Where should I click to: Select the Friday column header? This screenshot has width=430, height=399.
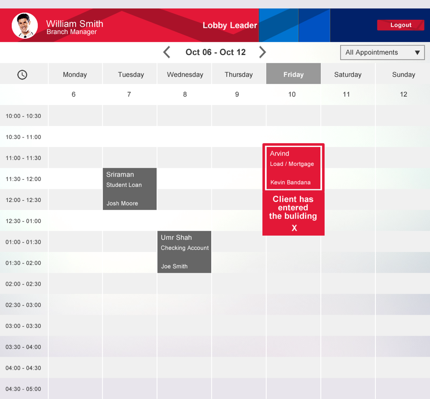pyautogui.click(x=293, y=74)
